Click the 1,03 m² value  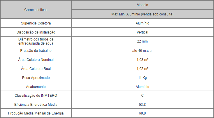coord(142,59)
